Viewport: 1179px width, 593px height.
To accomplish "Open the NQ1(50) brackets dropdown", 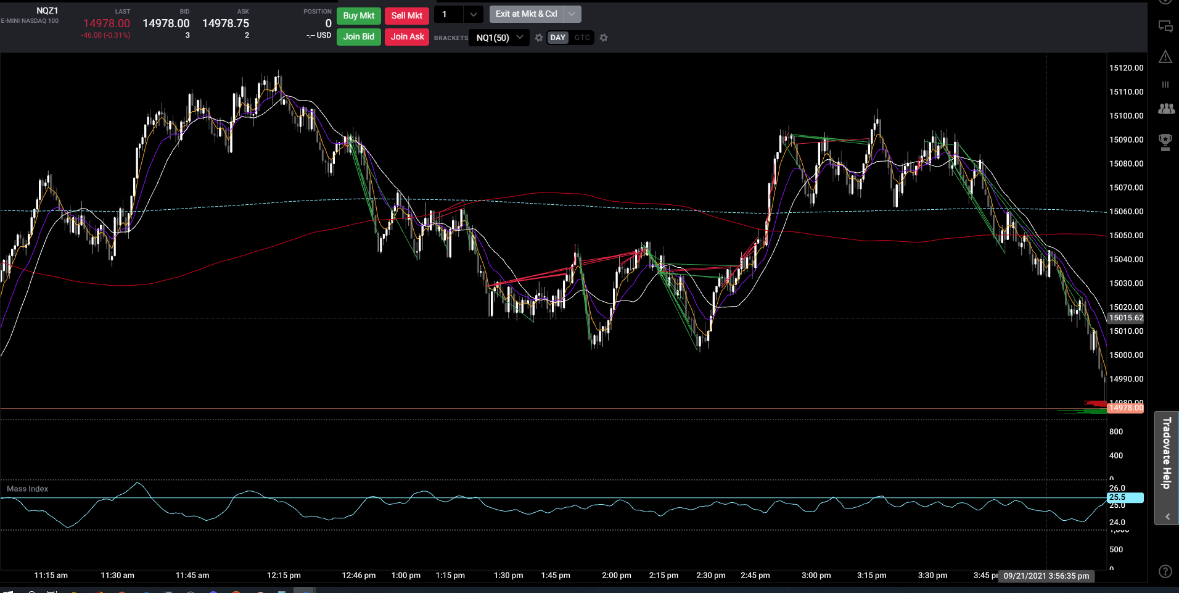I will [x=499, y=38].
